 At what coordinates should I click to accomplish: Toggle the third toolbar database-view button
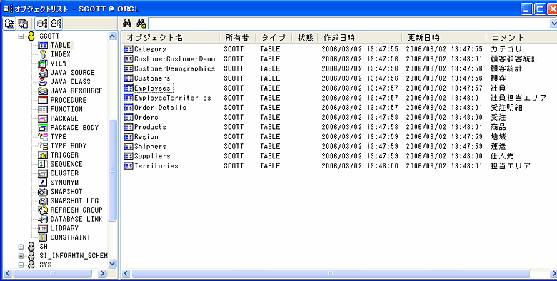[42, 24]
